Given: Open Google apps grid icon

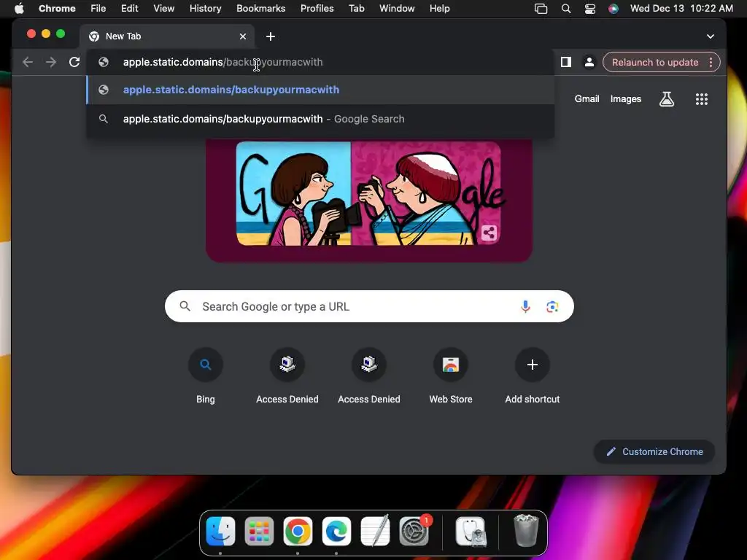Looking at the screenshot, I should coord(701,99).
